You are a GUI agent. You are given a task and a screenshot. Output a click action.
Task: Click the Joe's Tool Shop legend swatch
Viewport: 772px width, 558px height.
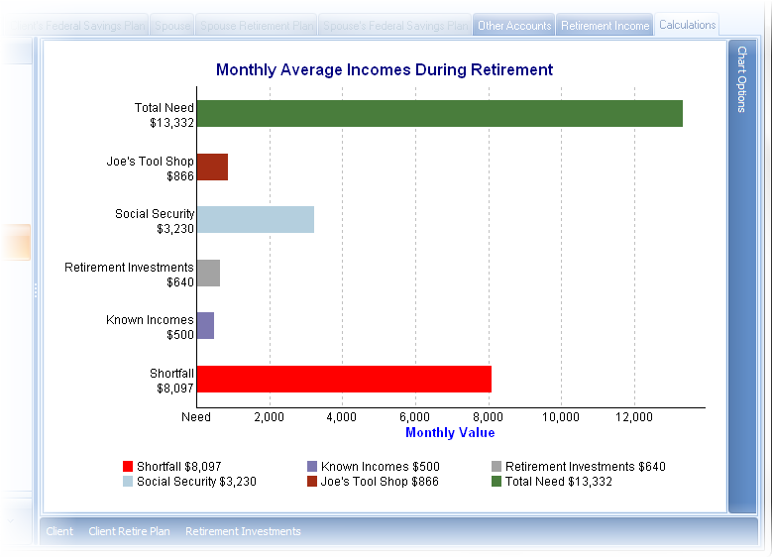point(312,482)
